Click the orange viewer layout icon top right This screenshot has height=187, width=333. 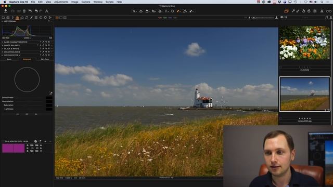(x=286, y=11)
